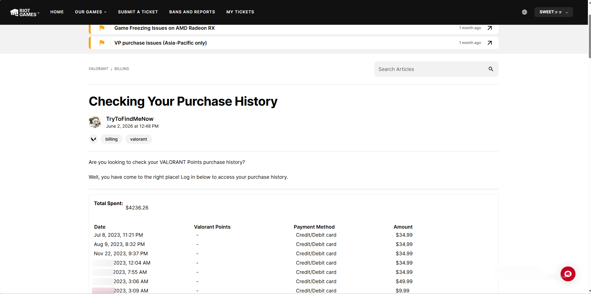
Task: Click the VALORANT breadcrumb link
Action: pos(98,69)
